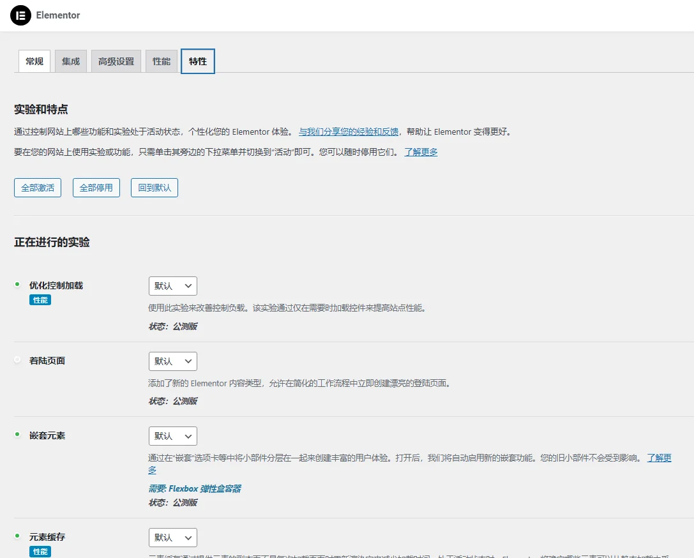The image size is (694, 558).
Task: Open the 默认 dropdown for 元素缓存
Action: point(172,537)
